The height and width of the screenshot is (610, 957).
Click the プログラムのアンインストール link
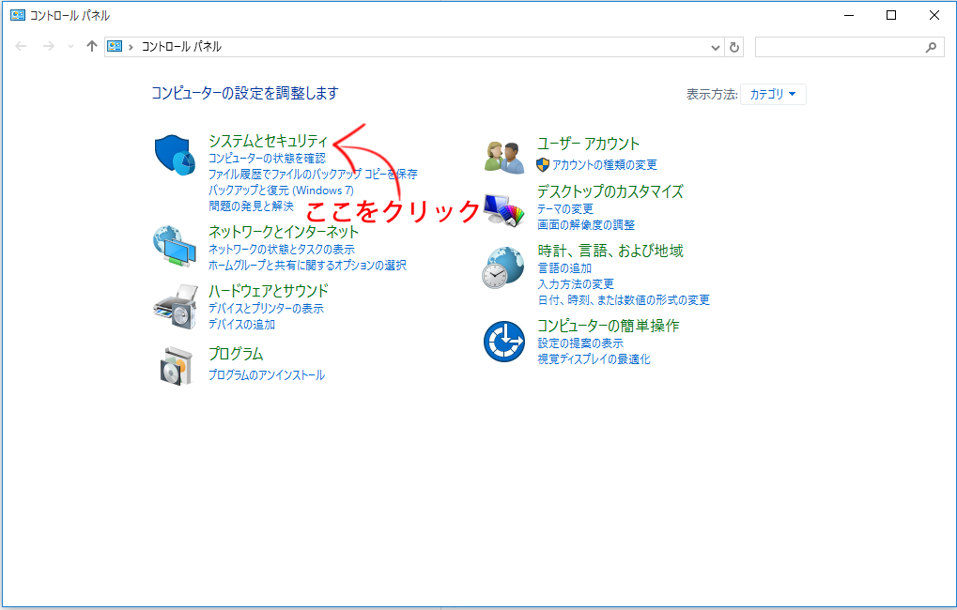[x=268, y=374]
